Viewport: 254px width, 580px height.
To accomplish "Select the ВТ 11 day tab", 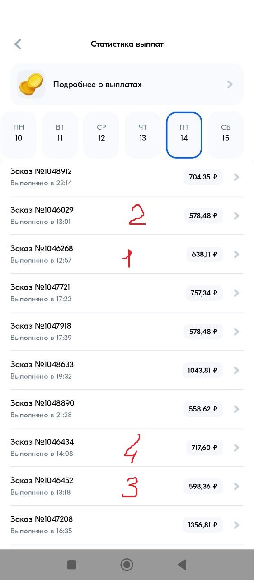I will (60, 135).
